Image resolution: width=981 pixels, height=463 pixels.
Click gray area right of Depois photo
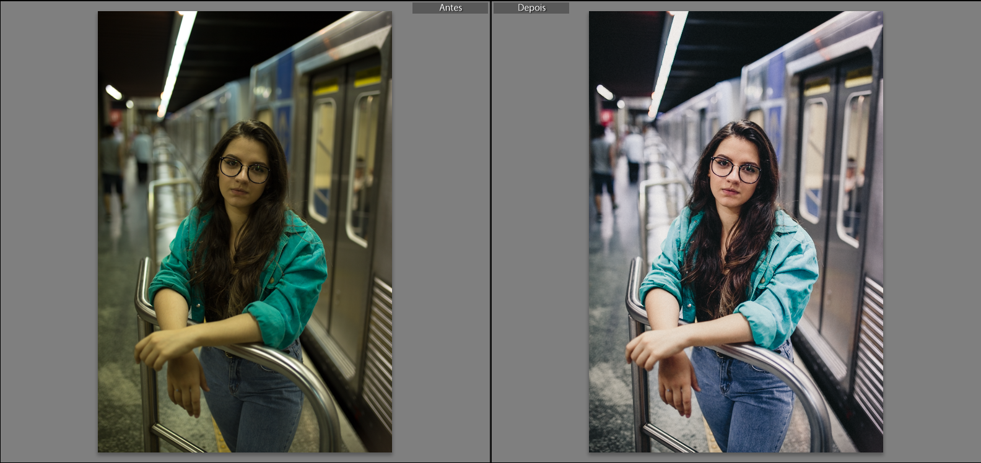point(931,231)
